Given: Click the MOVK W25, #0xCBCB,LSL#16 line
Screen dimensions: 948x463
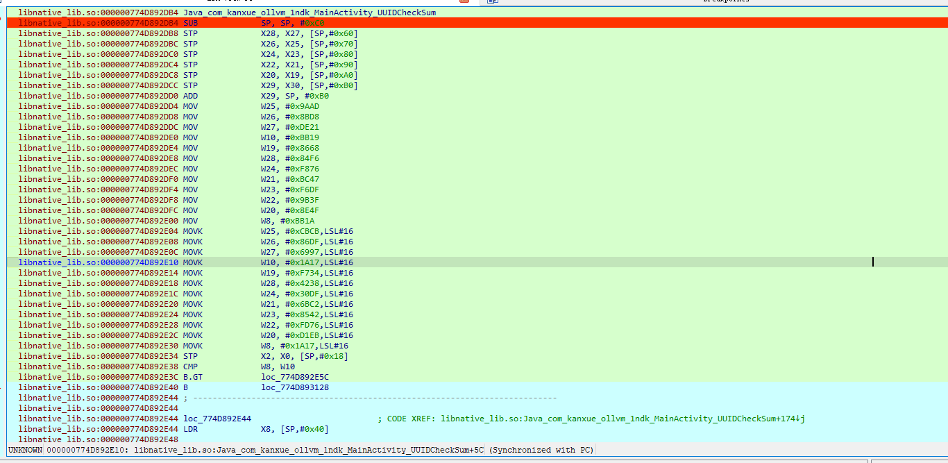Looking at the screenshot, I should [x=186, y=231].
